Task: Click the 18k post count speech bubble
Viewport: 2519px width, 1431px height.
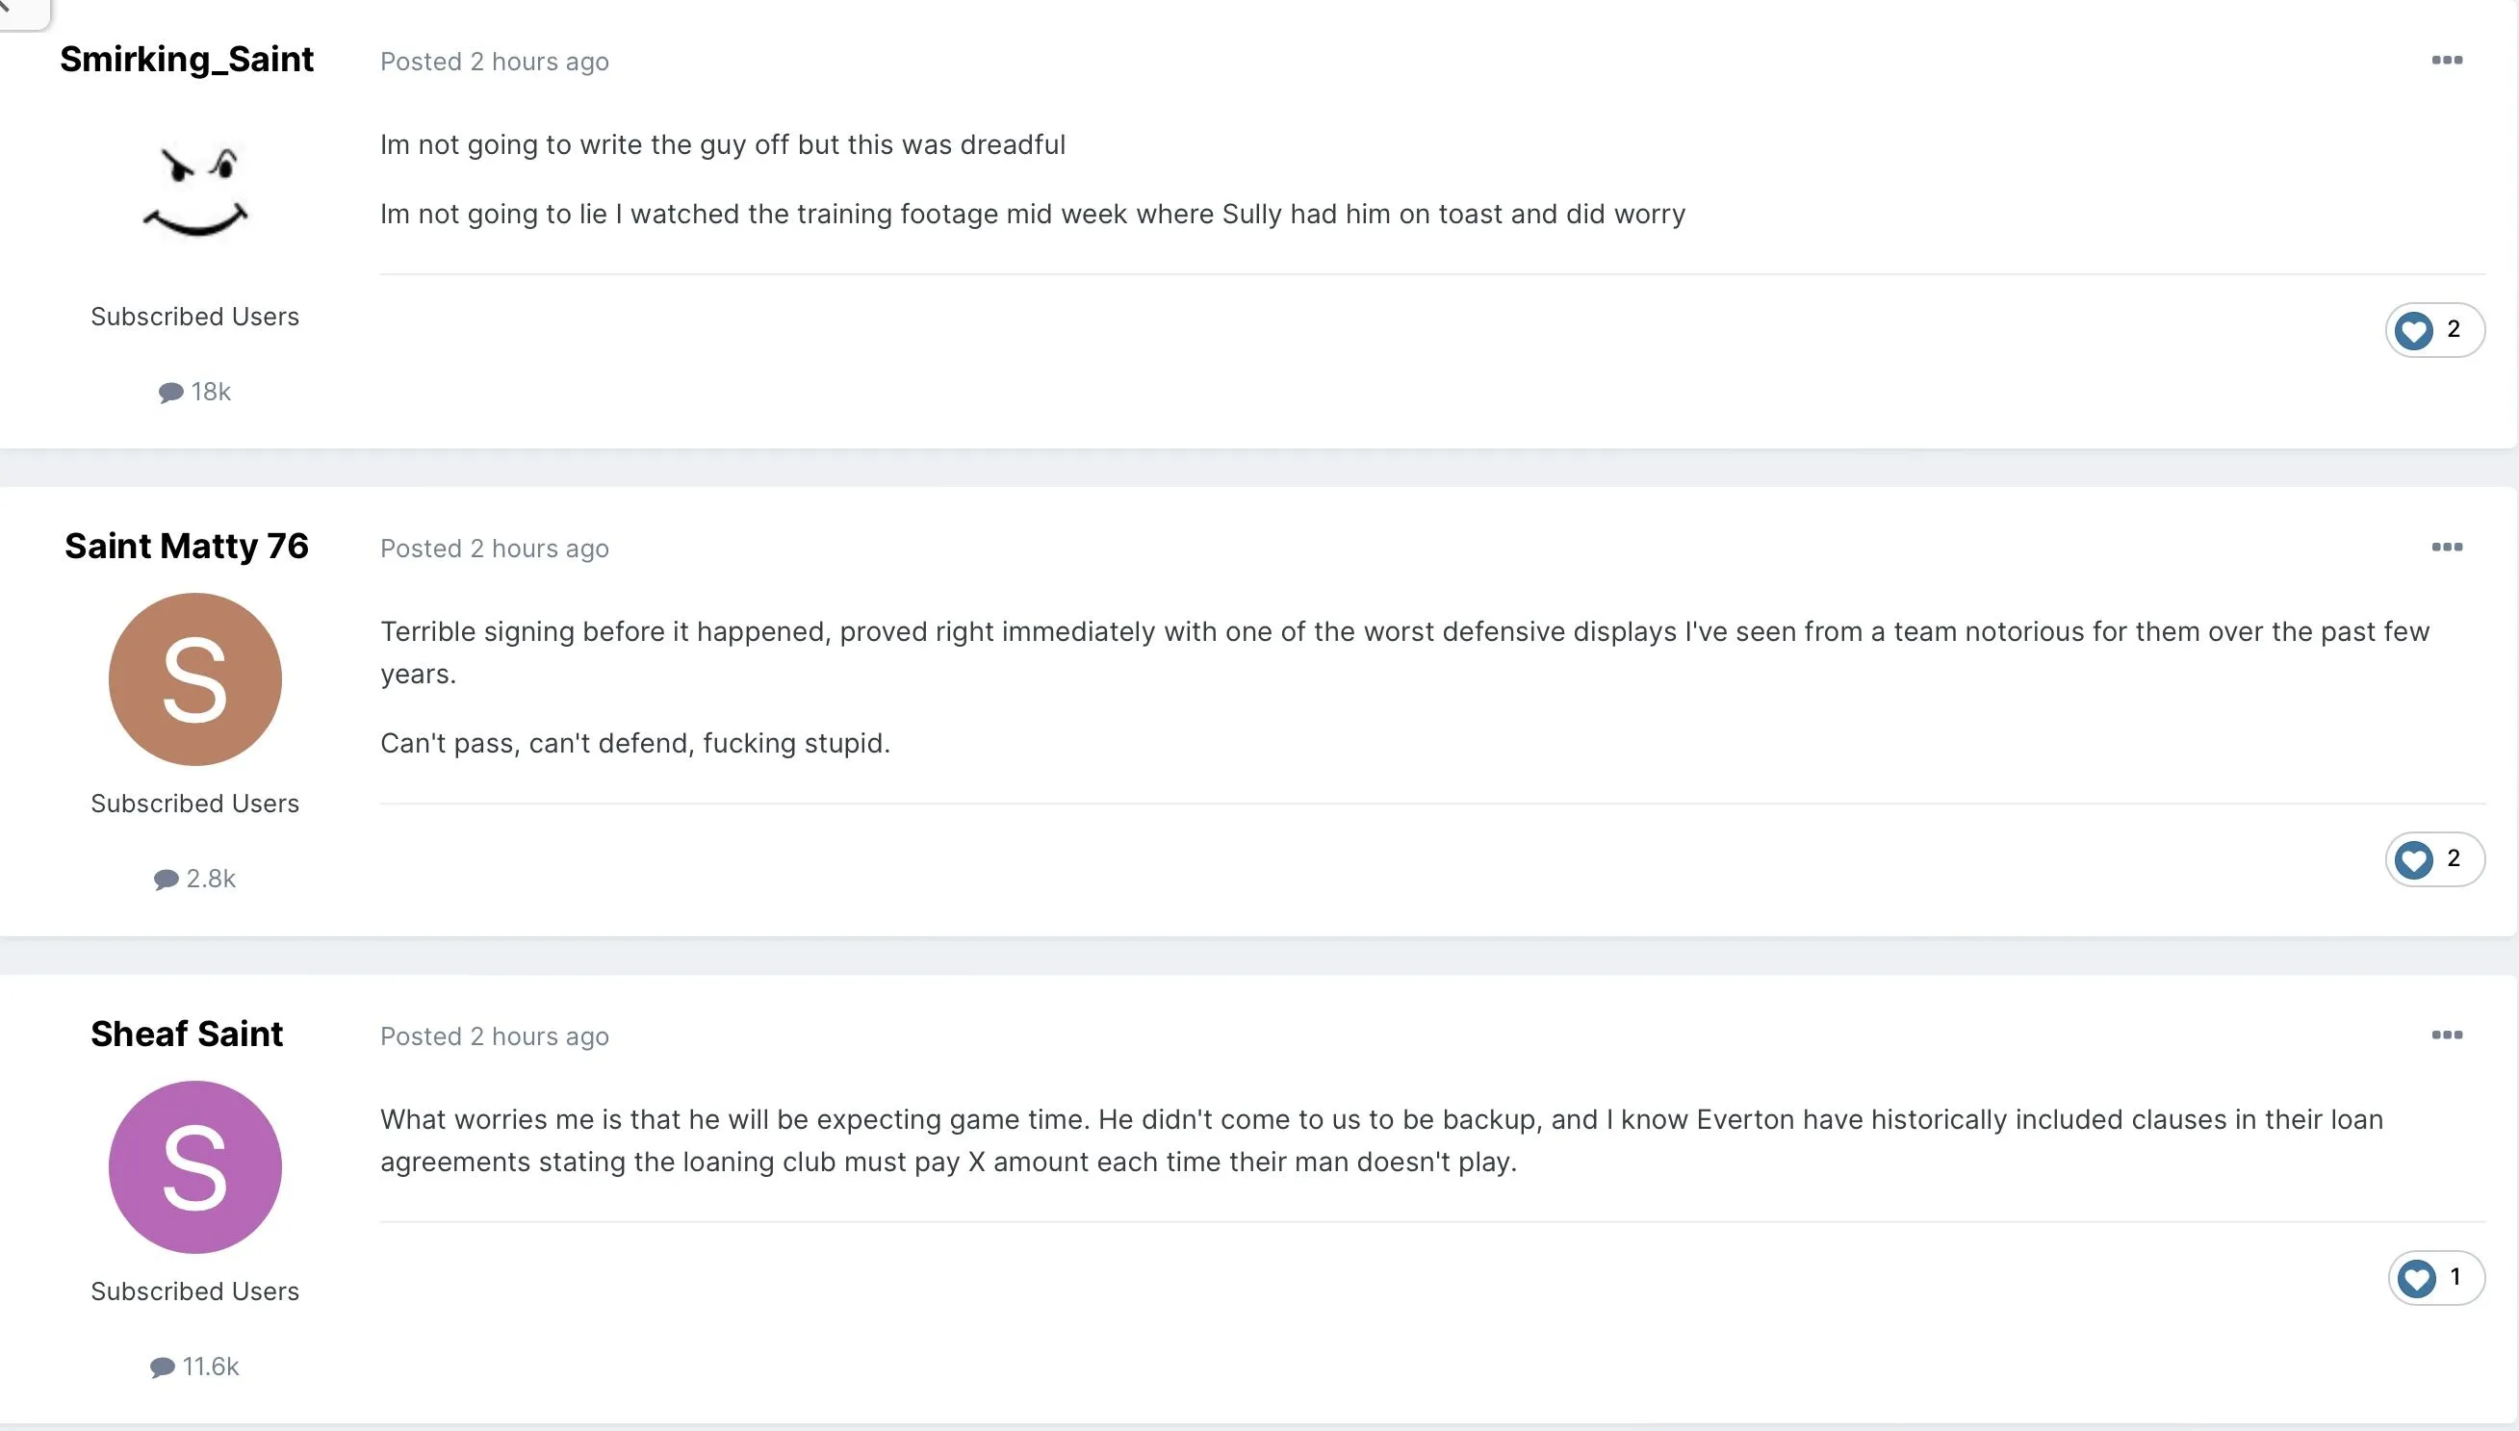Action: [171, 392]
